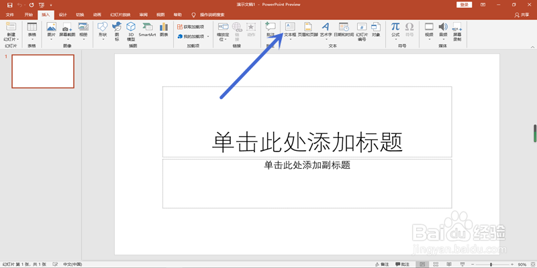
Task: Open the 文件 (File) tab
Action: coord(10,15)
